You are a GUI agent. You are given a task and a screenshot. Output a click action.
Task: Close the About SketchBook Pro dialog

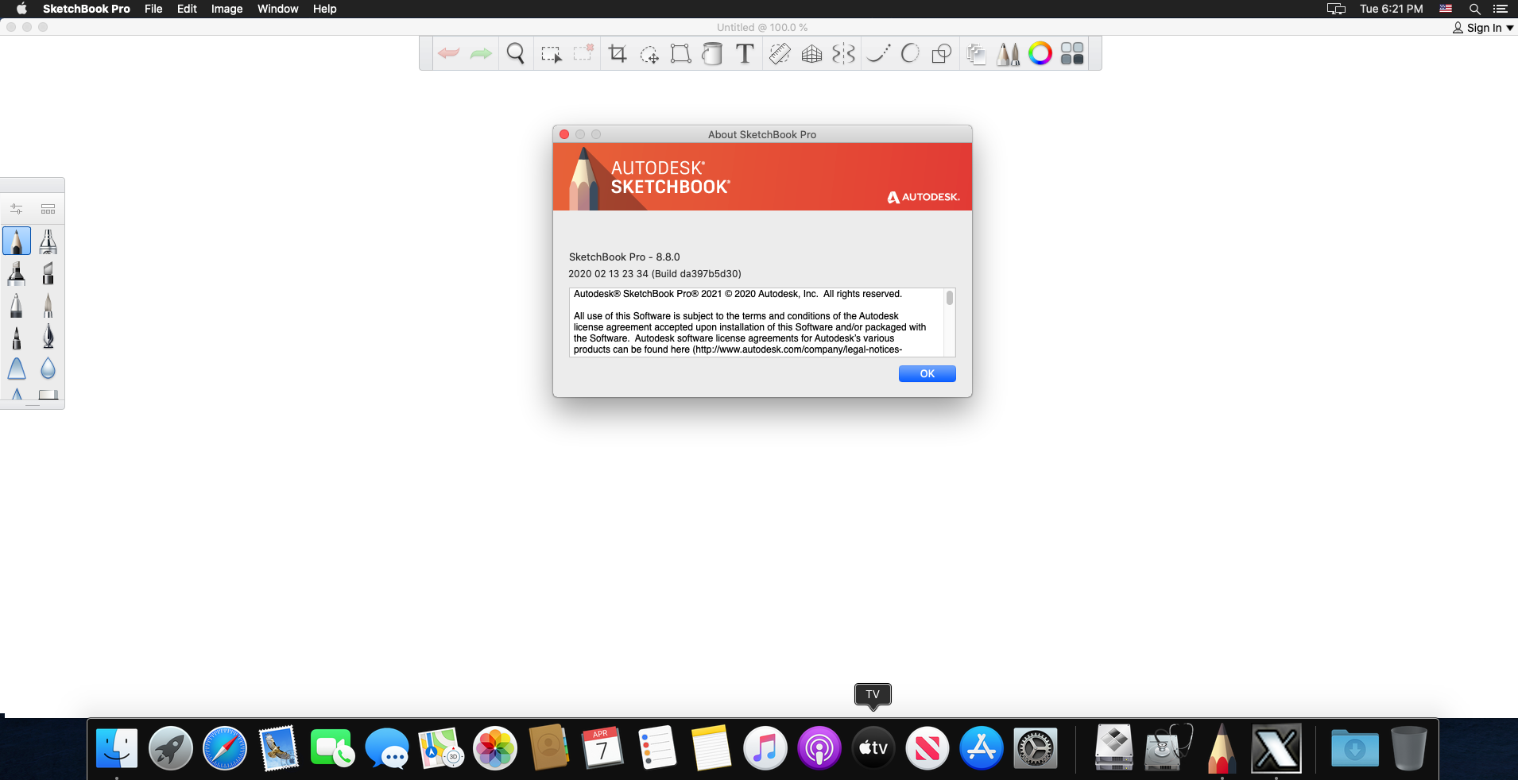(564, 134)
